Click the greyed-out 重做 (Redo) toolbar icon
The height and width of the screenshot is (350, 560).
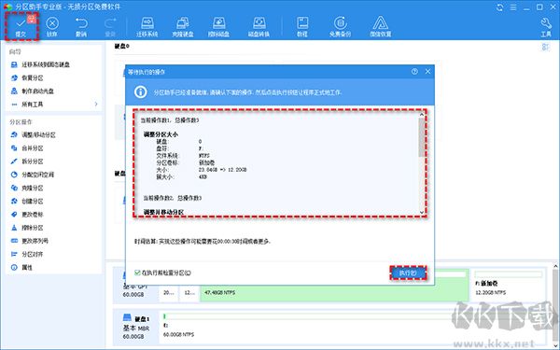click(110, 27)
